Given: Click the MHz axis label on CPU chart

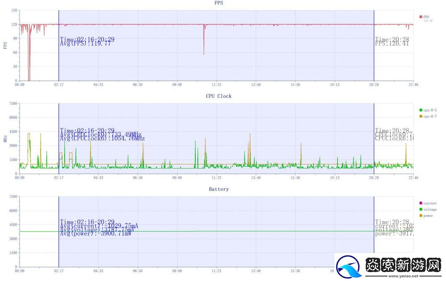Looking at the screenshot, I should (5, 139).
